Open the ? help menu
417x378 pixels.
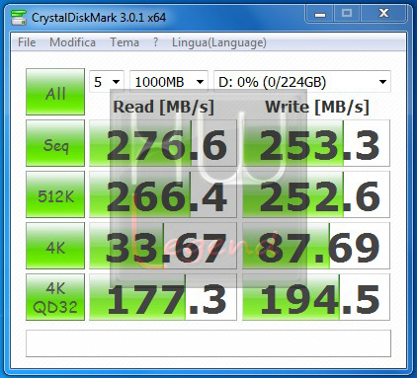(x=155, y=42)
